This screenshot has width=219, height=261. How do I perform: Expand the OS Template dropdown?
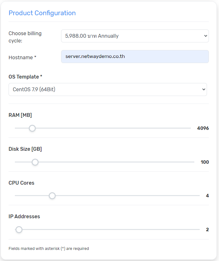tap(108, 90)
